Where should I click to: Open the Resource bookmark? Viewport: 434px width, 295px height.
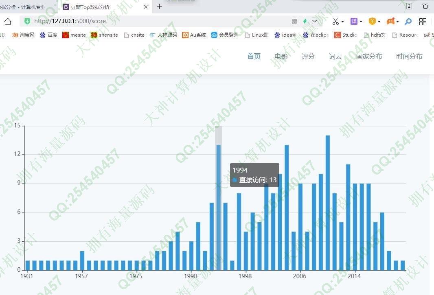pos(405,35)
